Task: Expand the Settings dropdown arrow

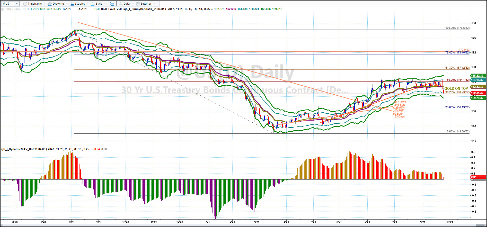Action: [154, 4]
